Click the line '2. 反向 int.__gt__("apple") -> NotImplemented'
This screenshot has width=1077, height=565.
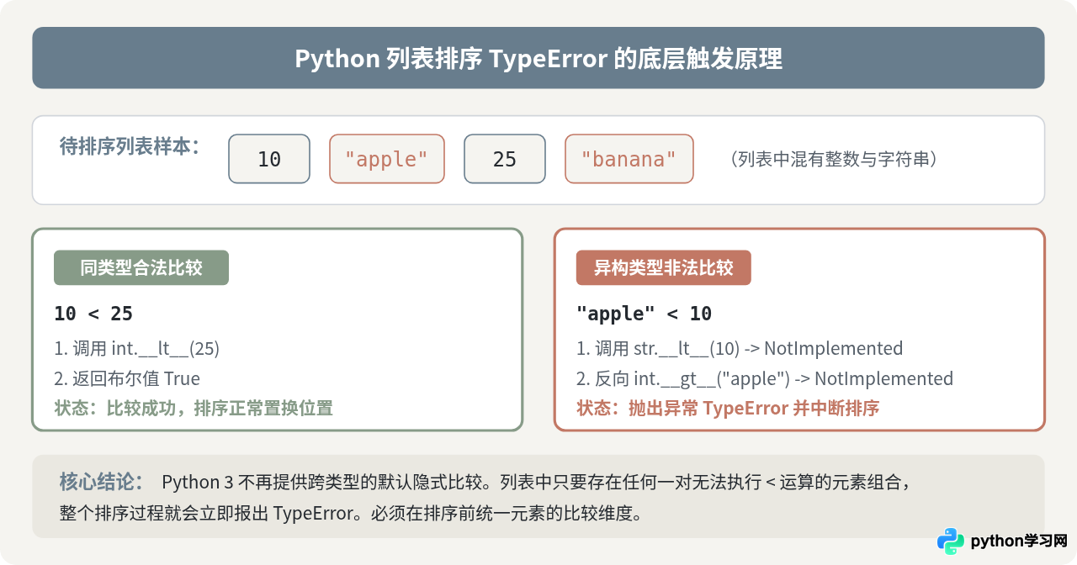coord(765,379)
